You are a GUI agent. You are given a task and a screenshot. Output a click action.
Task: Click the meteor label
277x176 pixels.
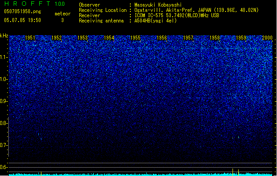(63, 14)
